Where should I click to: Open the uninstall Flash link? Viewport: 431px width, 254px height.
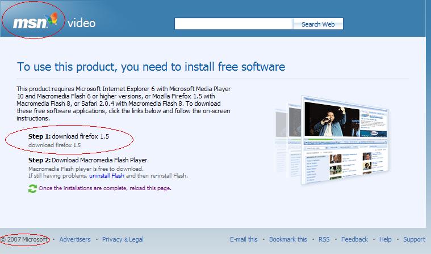[x=107, y=176]
